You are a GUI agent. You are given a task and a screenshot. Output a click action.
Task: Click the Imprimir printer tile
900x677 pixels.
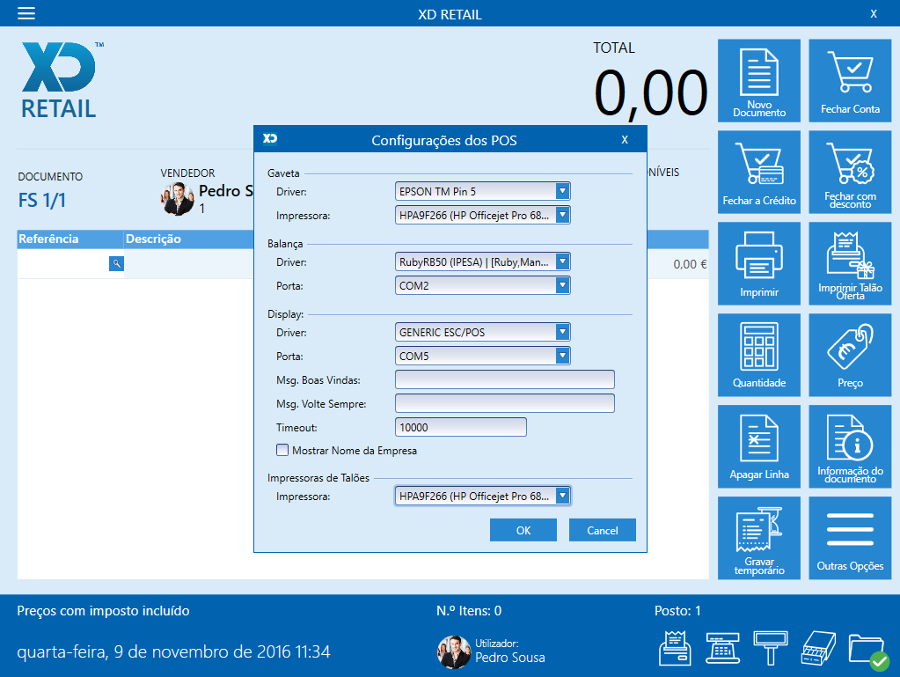coord(758,263)
